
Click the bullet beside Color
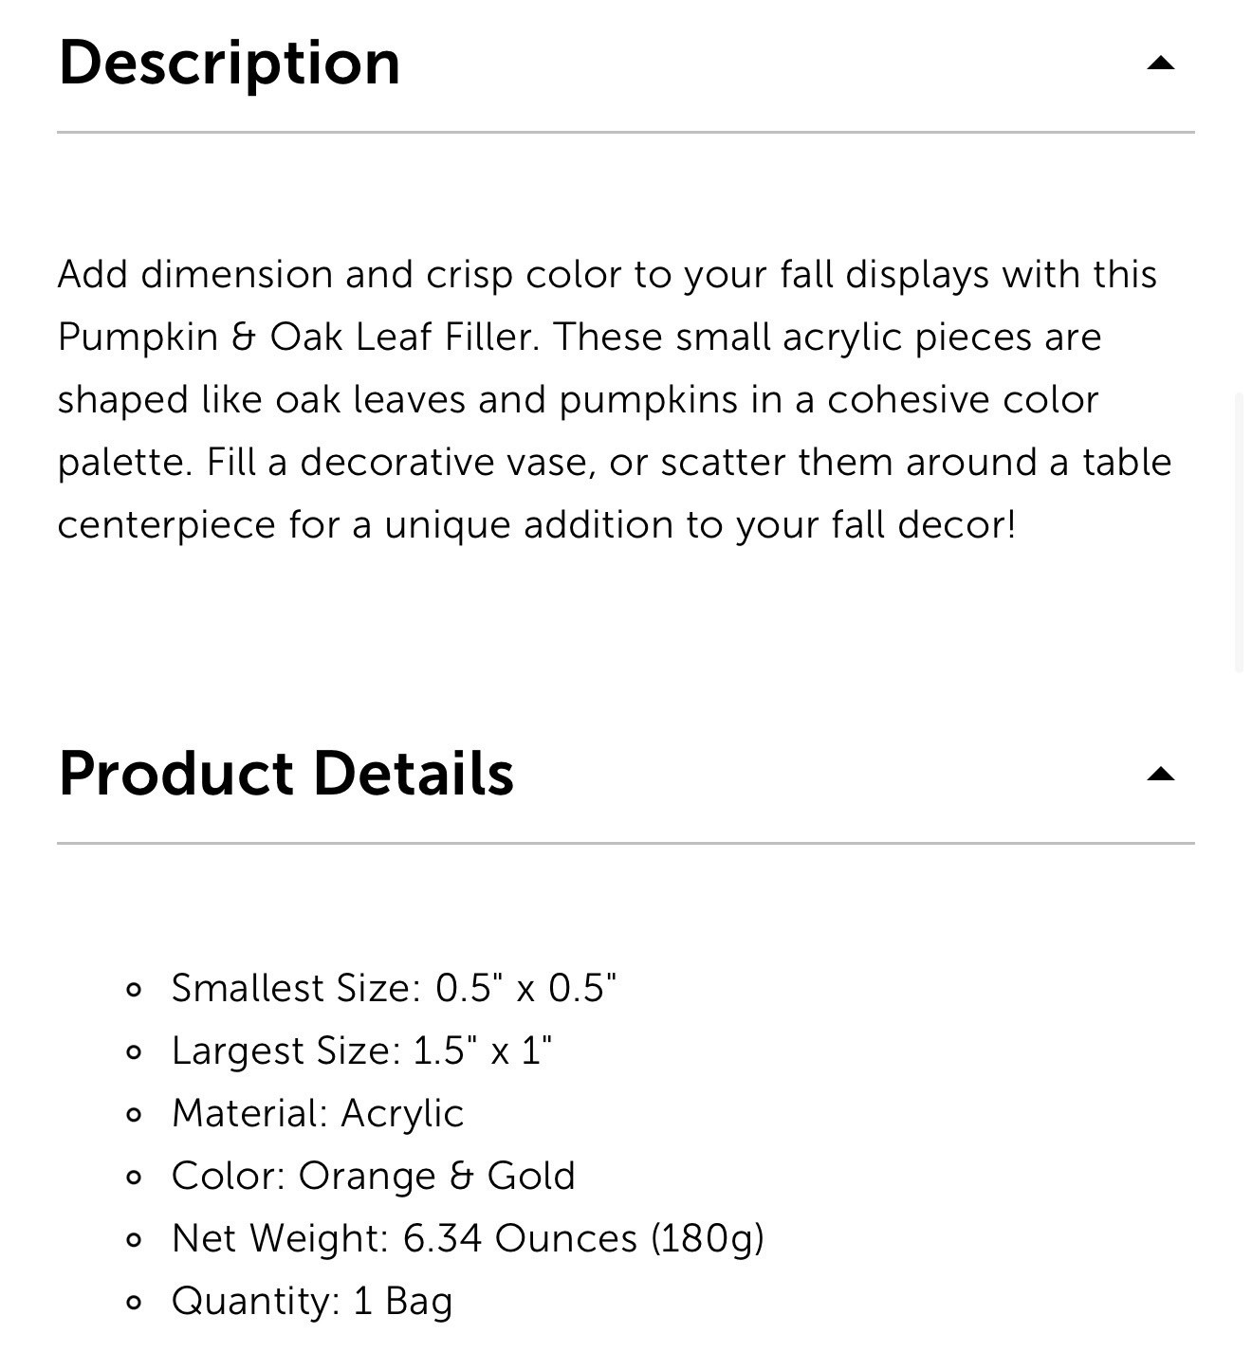tap(134, 1178)
